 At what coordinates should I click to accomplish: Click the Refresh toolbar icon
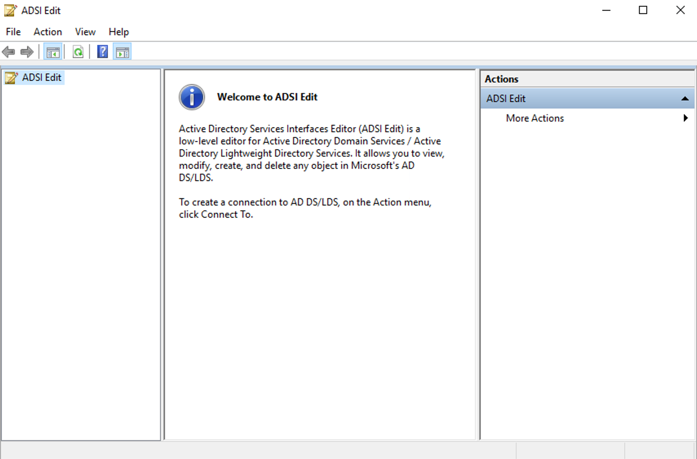tap(78, 52)
